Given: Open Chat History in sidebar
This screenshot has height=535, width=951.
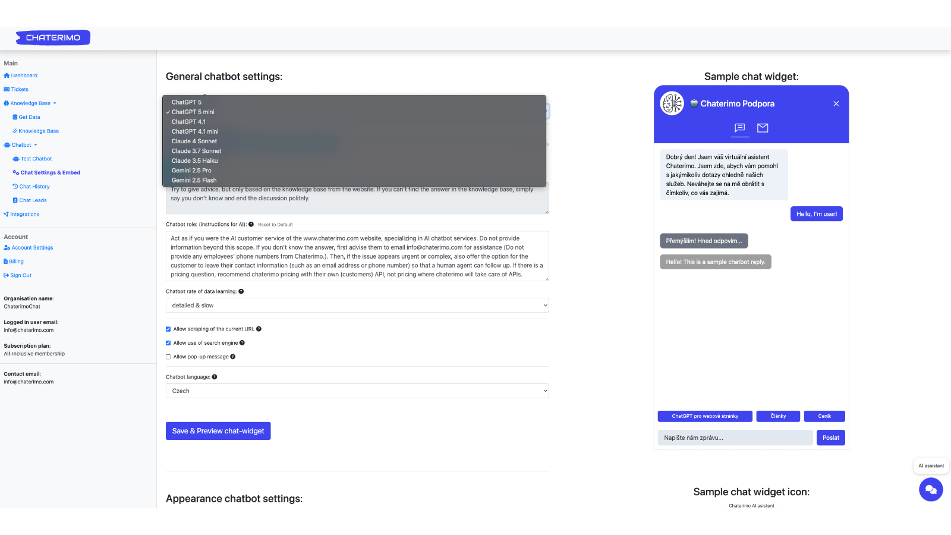Looking at the screenshot, I should click(x=34, y=187).
